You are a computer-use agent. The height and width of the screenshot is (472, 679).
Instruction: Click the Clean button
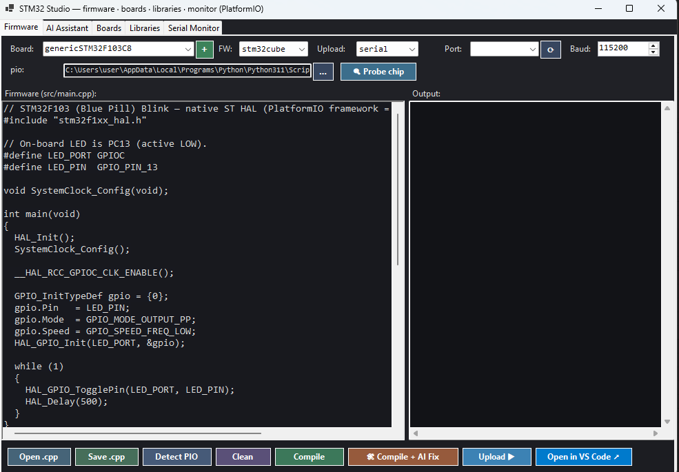tap(243, 457)
